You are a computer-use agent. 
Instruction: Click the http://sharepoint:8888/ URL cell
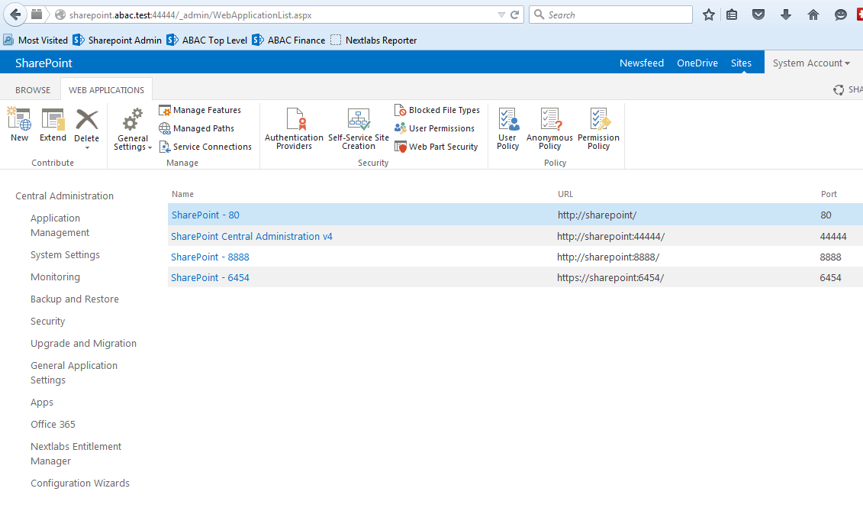click(x=607, y=257)
